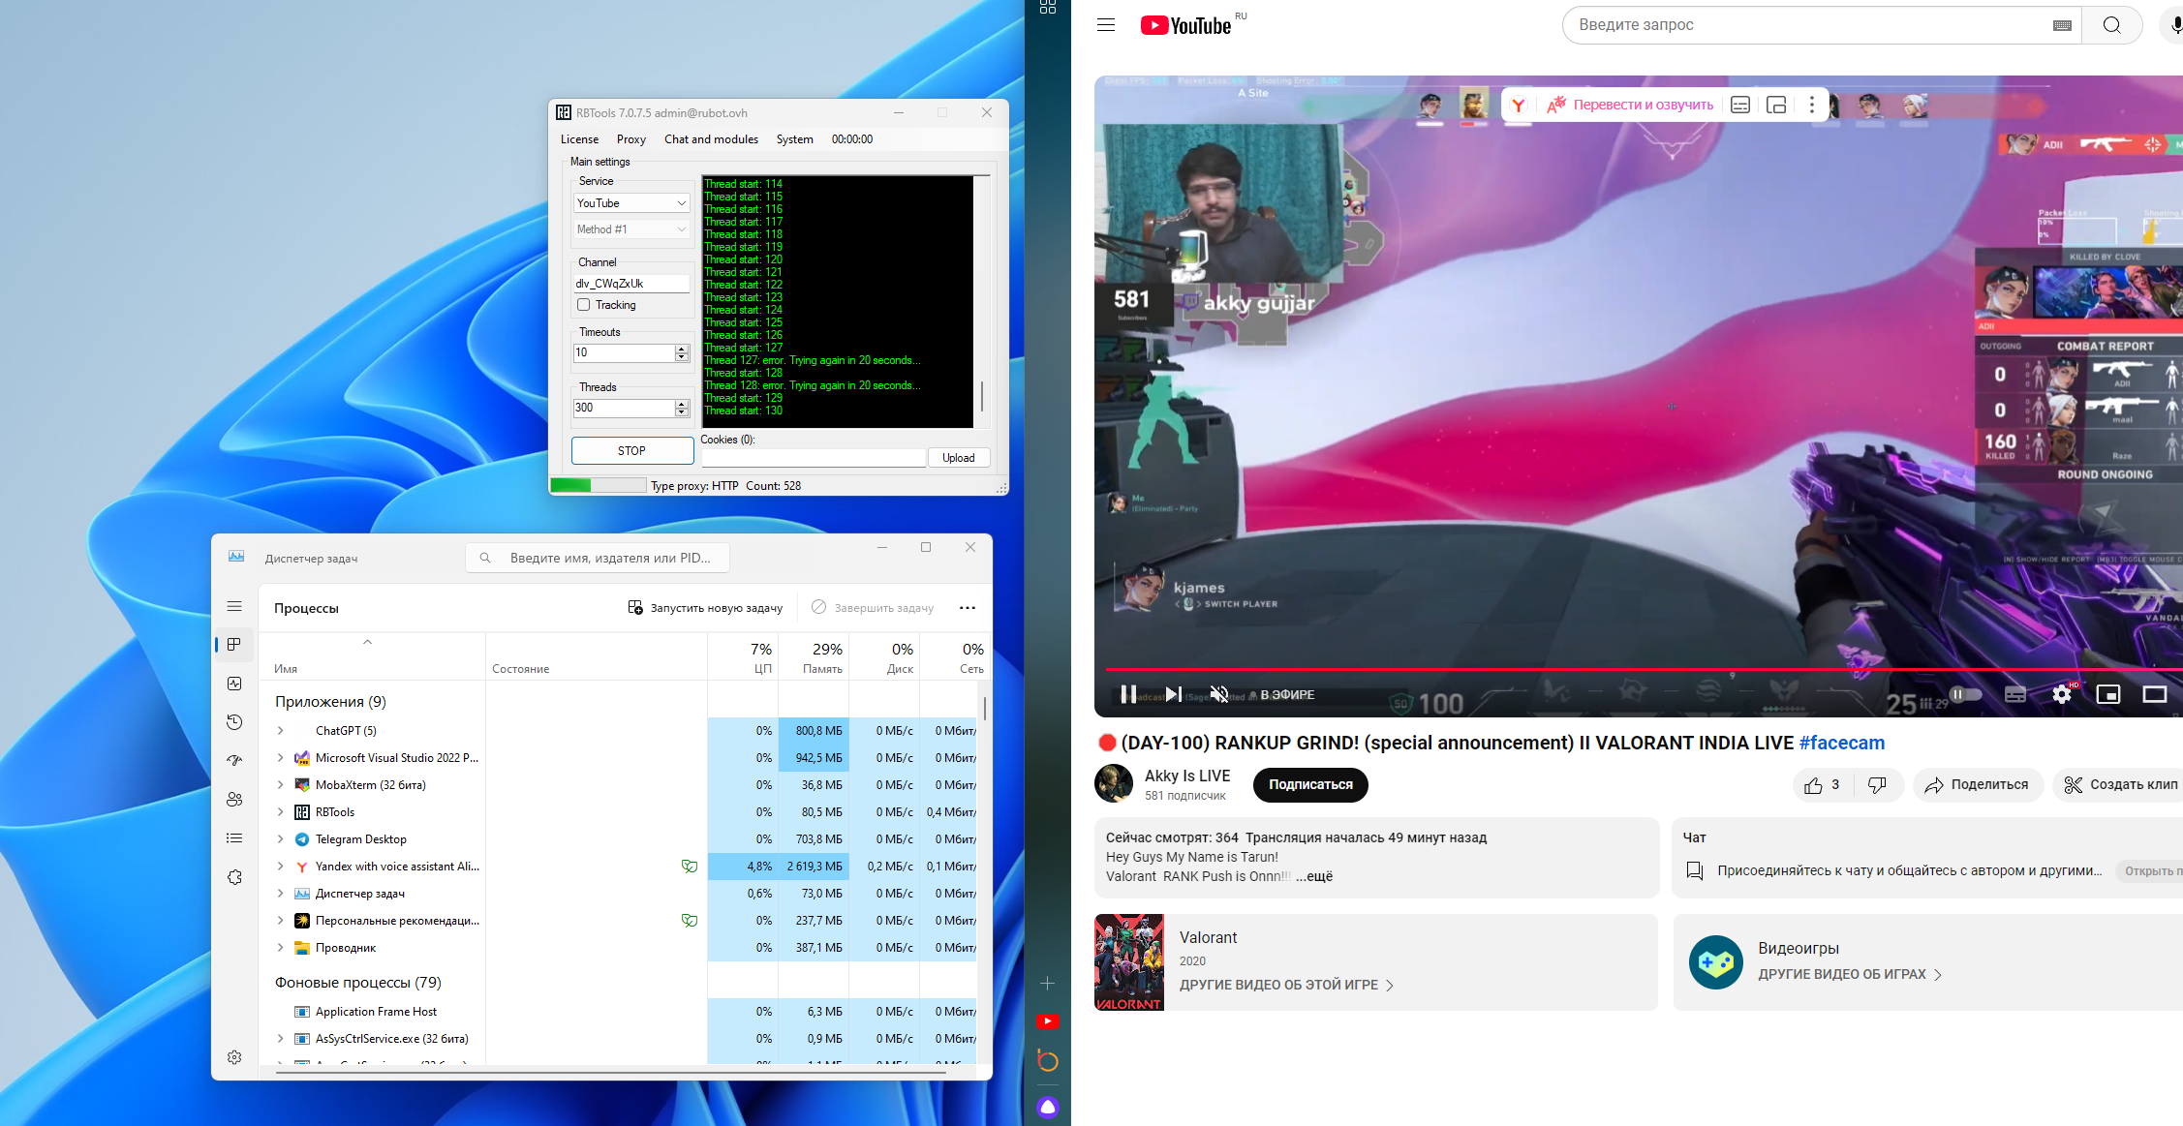
Task: Click the Подписаться subscribe button
Action: (x=1309, y=785)
